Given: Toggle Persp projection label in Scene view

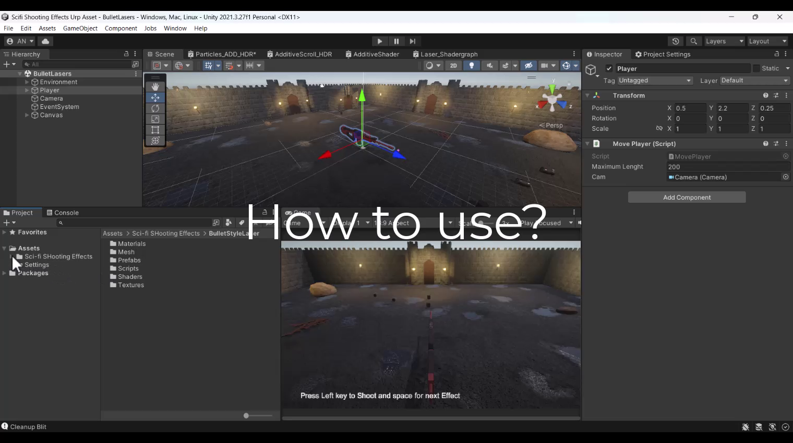Looking at the screenshot, I should tap(551, 125).
